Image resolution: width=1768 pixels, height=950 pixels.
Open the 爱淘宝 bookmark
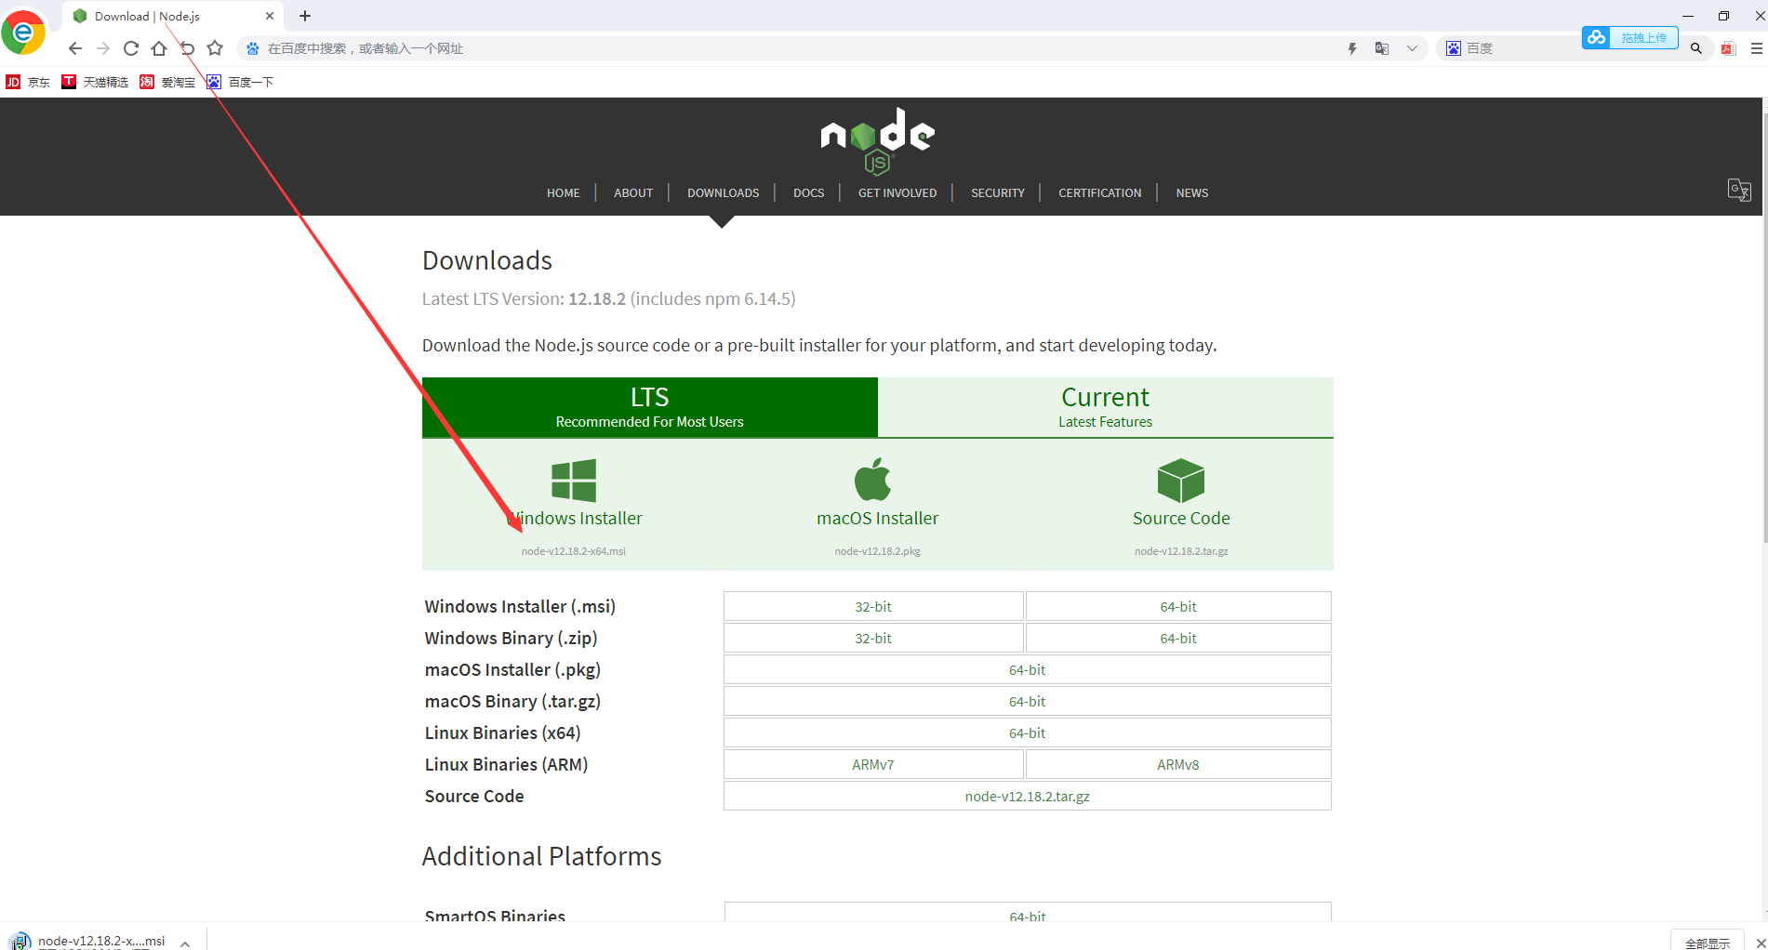(x=167, y=82)
